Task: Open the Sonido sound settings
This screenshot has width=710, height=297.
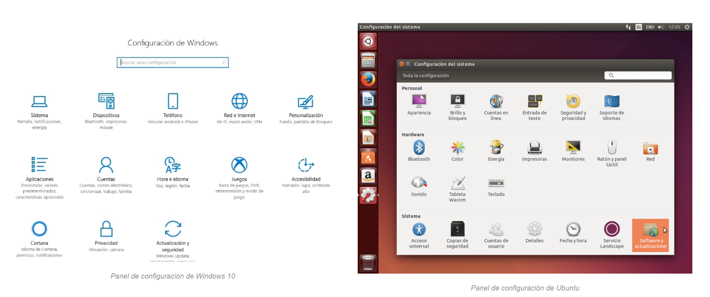Action: point(419,183)
